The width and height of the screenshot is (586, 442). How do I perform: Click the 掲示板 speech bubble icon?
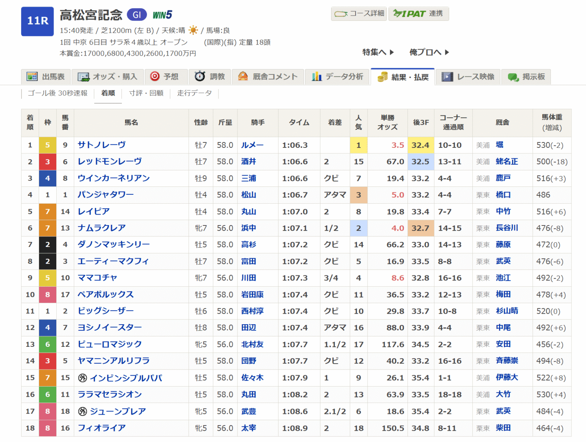513,77
